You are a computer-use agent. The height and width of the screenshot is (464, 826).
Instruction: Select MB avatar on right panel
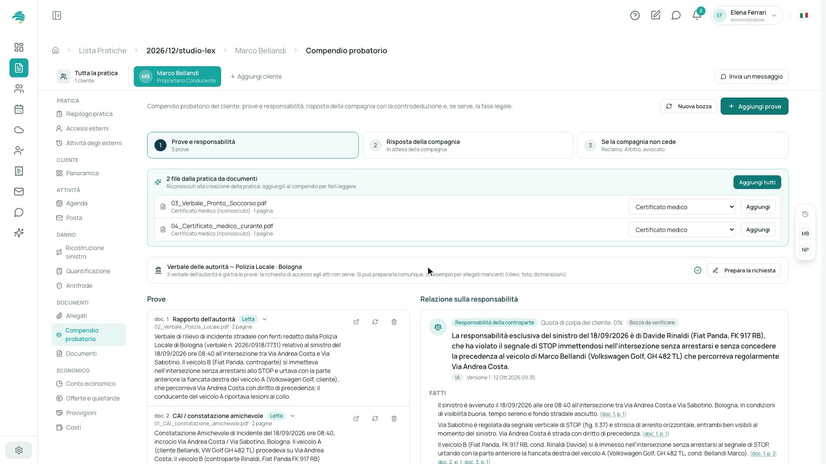pyautogui.click(x=805, y=234)
